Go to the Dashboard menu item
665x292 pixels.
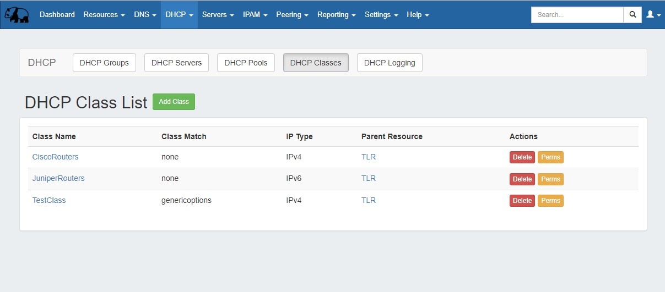(57, 15)
